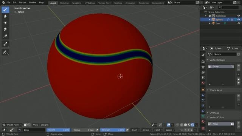
Task: Select the Average weight tool
Action: (5, 23)
